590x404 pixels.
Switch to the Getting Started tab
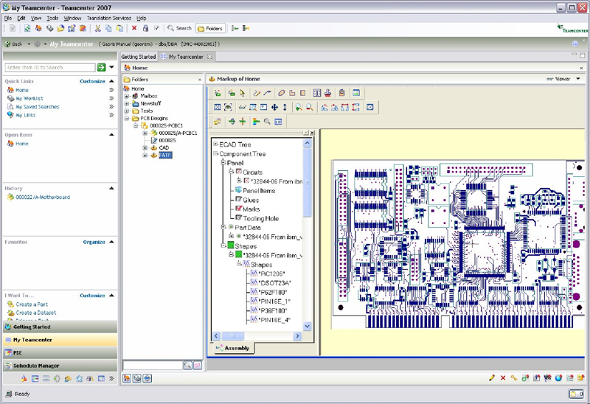point(139,57)
